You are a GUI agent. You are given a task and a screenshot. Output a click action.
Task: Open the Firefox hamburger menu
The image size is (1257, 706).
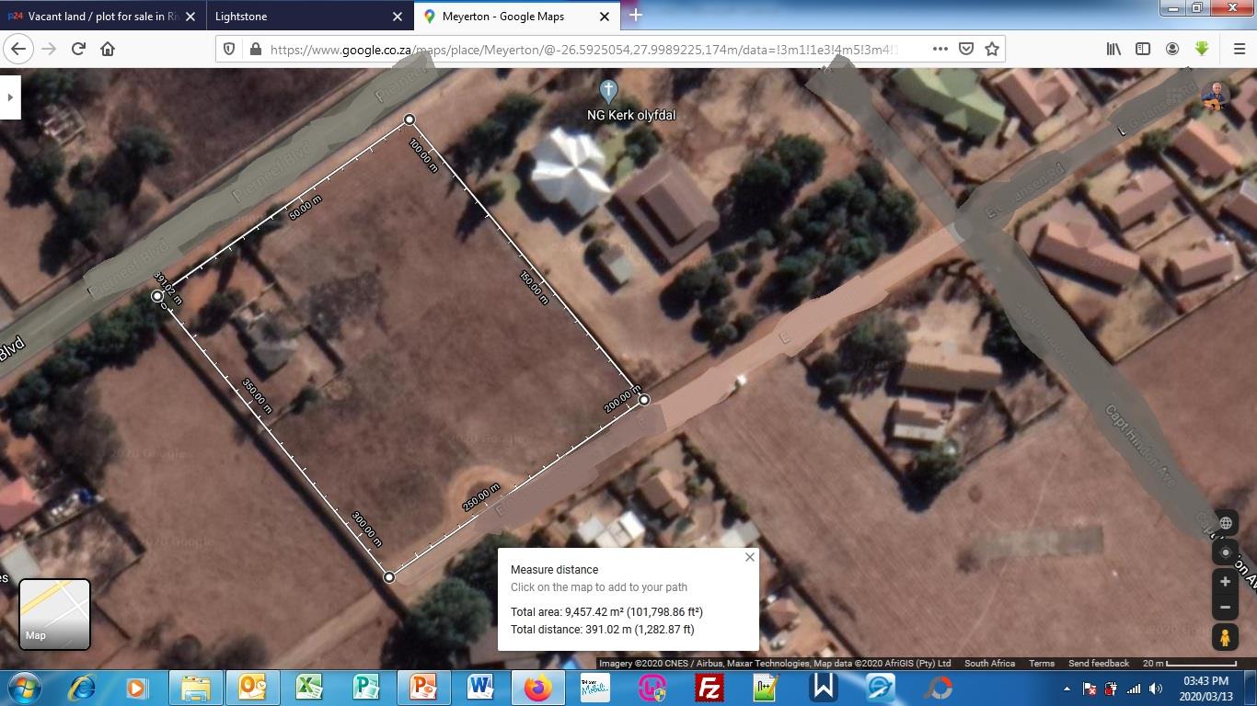click(1239, 49)
